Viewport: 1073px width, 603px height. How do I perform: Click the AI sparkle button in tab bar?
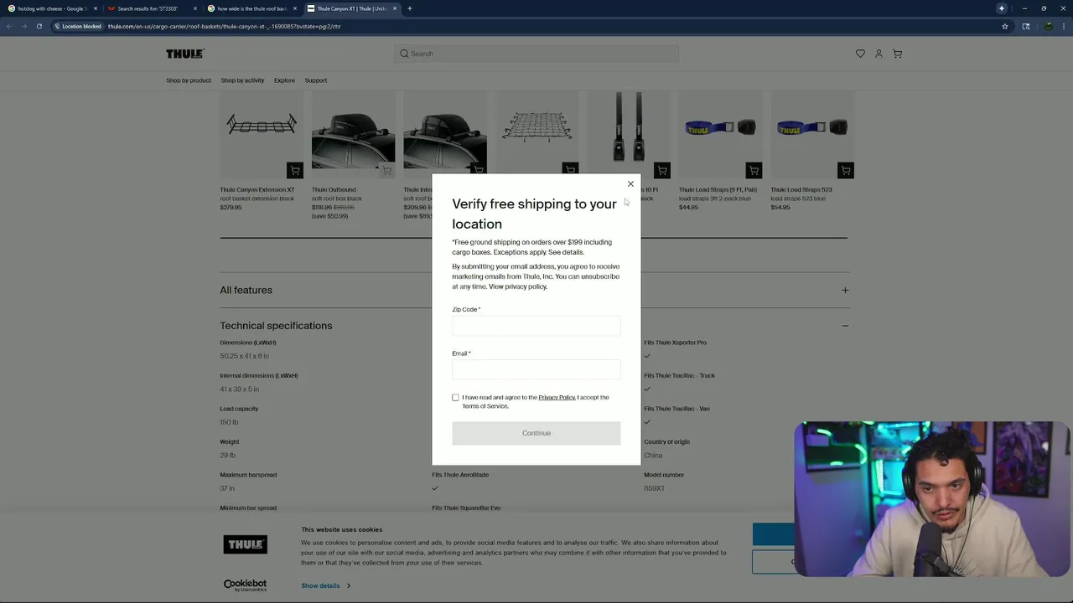(1001, 8)
